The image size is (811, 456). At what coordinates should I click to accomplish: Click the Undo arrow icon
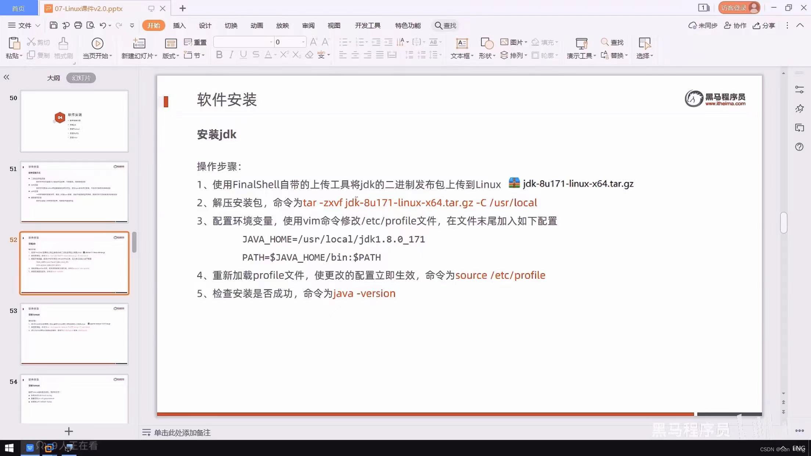click(103, 25)
